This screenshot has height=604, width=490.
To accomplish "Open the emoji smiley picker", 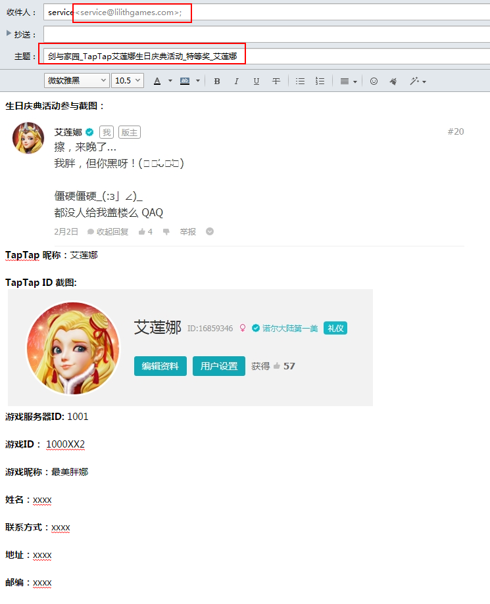I will [x=374, y=81].
